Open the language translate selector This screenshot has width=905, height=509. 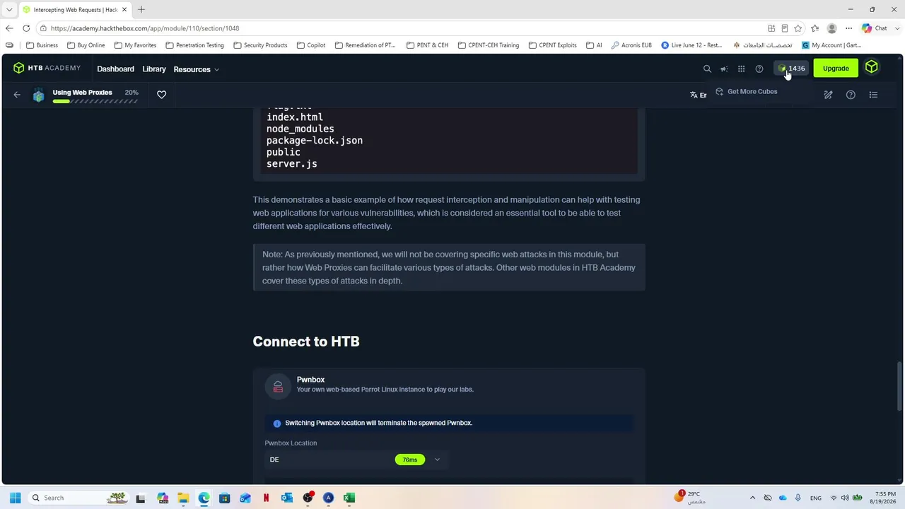698,95
